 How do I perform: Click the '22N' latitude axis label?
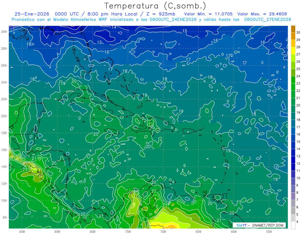pos(4,99)
